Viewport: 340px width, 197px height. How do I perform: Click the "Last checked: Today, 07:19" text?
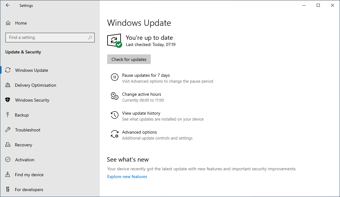(150, 45)
